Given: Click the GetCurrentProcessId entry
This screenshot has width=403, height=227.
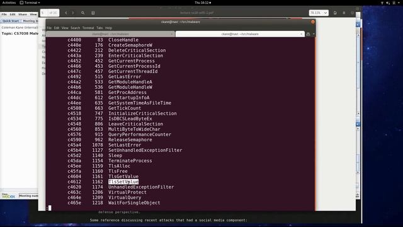Looking at the screenshot, I should tap(134, 66).
